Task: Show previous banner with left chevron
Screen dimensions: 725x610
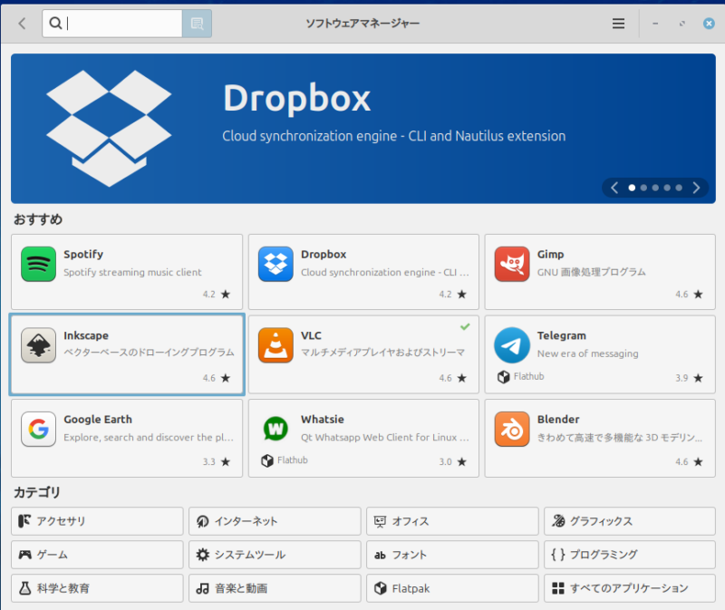Action: click(x=614, y=188)
